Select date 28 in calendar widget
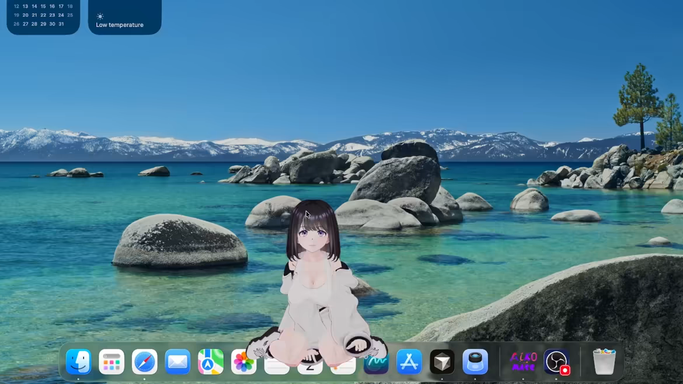Image resolution: width=683 pixels, height=384 pixels. [x=34, y=24]
